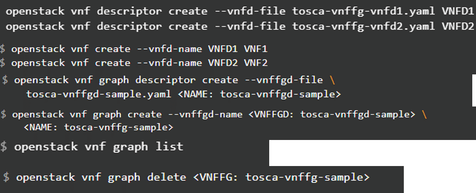
Task: Click the dollar prompt before graph list
Action: point(4,147)
